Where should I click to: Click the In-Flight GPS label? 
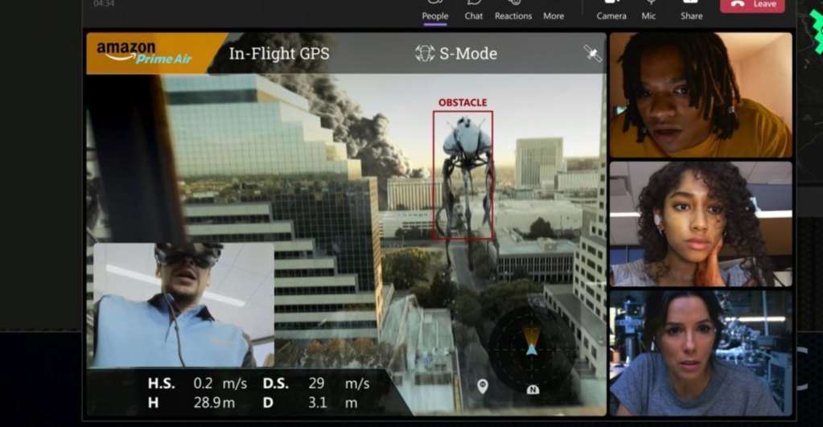pyautogui.click(x=279, y=54)
